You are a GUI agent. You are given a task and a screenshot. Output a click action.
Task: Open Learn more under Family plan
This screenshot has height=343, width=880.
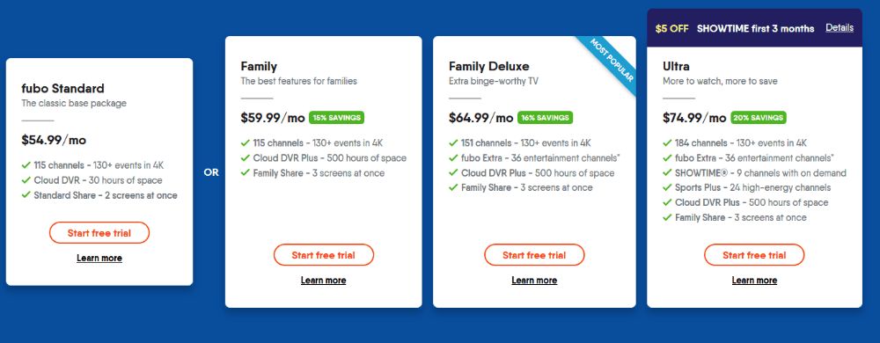323,281
